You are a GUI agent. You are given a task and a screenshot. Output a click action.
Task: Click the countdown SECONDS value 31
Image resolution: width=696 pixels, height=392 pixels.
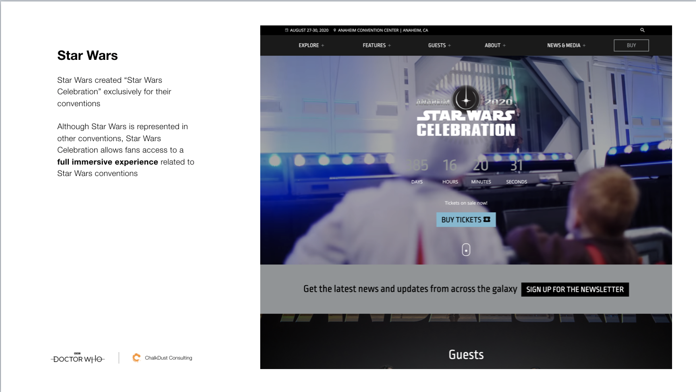(x=516, y=165)
